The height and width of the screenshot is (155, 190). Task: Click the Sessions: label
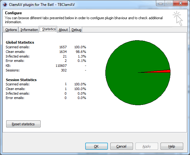13,70
